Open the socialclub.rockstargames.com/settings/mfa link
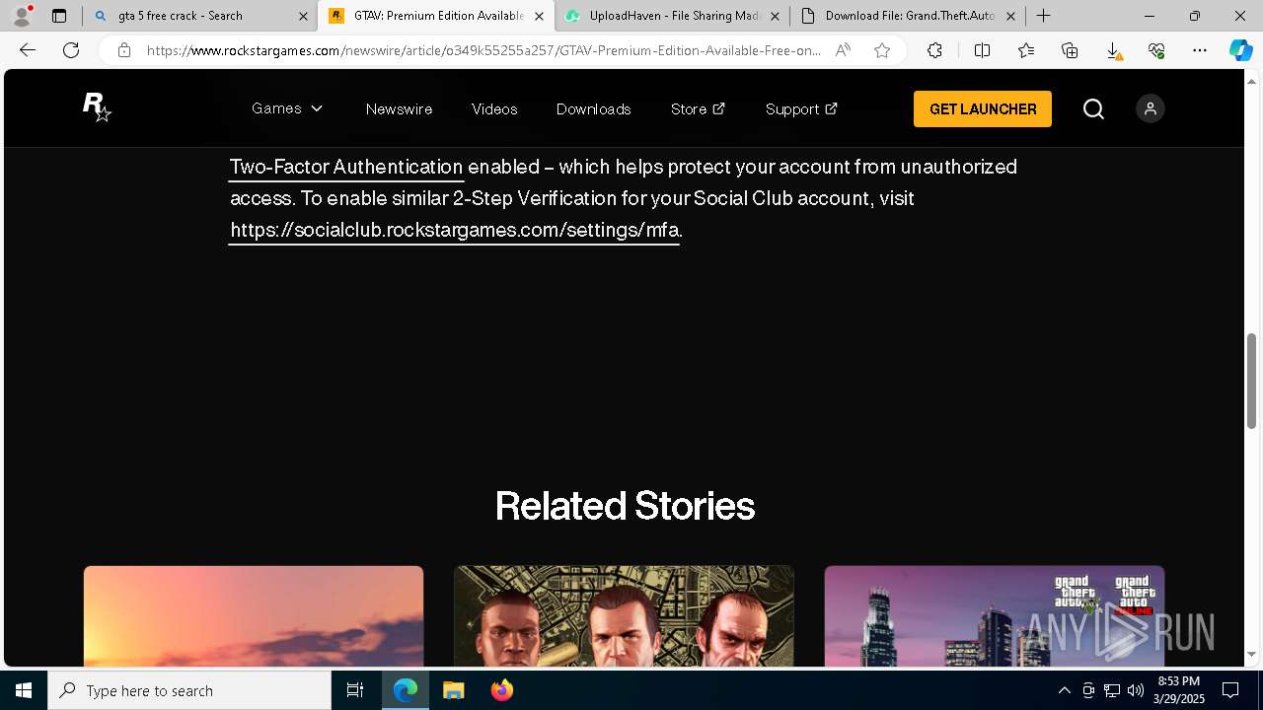The image size is (1263, 710). click(454, 230)
